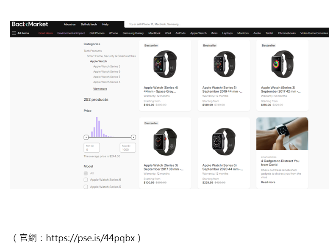Open Apple Watch (Series 5) 2019 title
This screenshot has height=250, width=333.
pos(222,90)
